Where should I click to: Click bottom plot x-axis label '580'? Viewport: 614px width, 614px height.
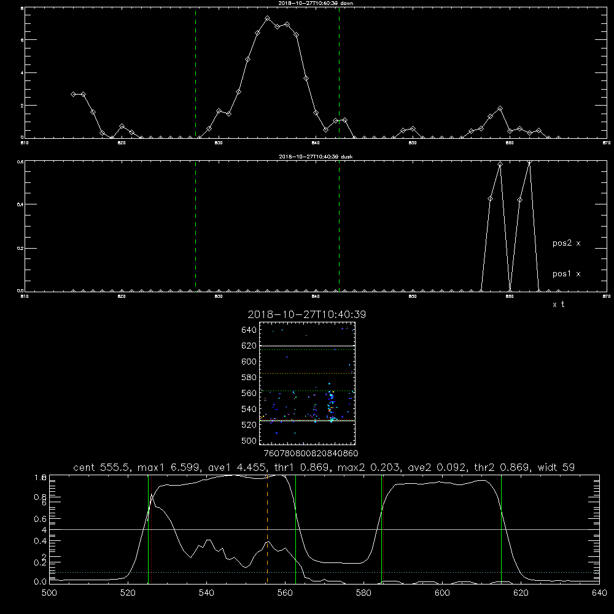pyautogui.click(x=363, y=593)
